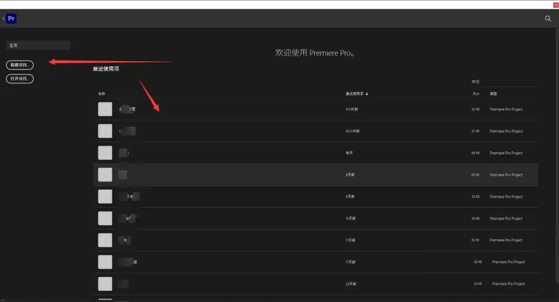Click the back chevron beside Pr logo
The height and width of the screenshot is (302, 559).
click(x=3, y=19)
